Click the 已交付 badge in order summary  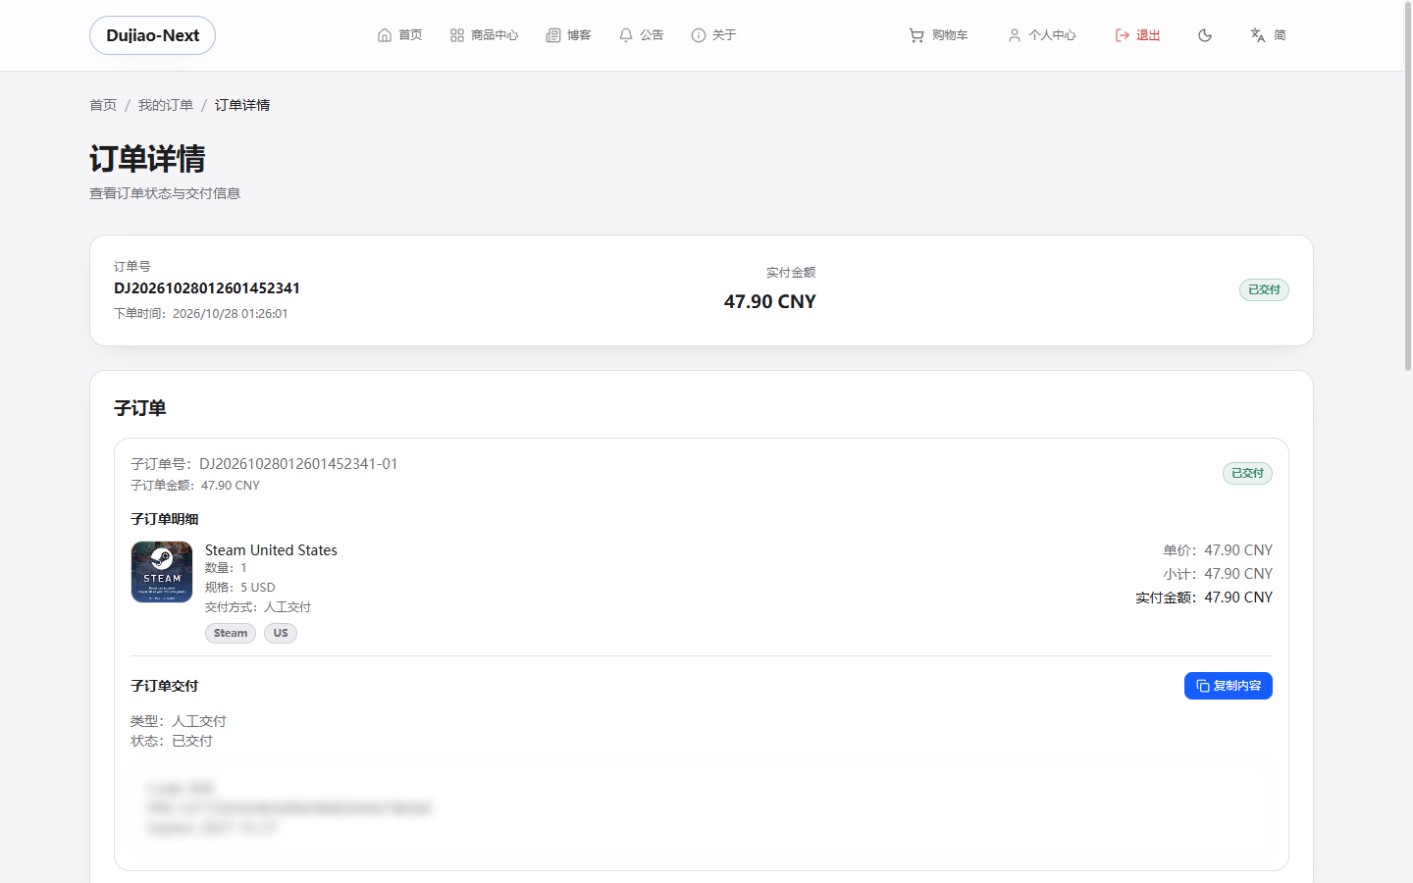point(1264,289)
